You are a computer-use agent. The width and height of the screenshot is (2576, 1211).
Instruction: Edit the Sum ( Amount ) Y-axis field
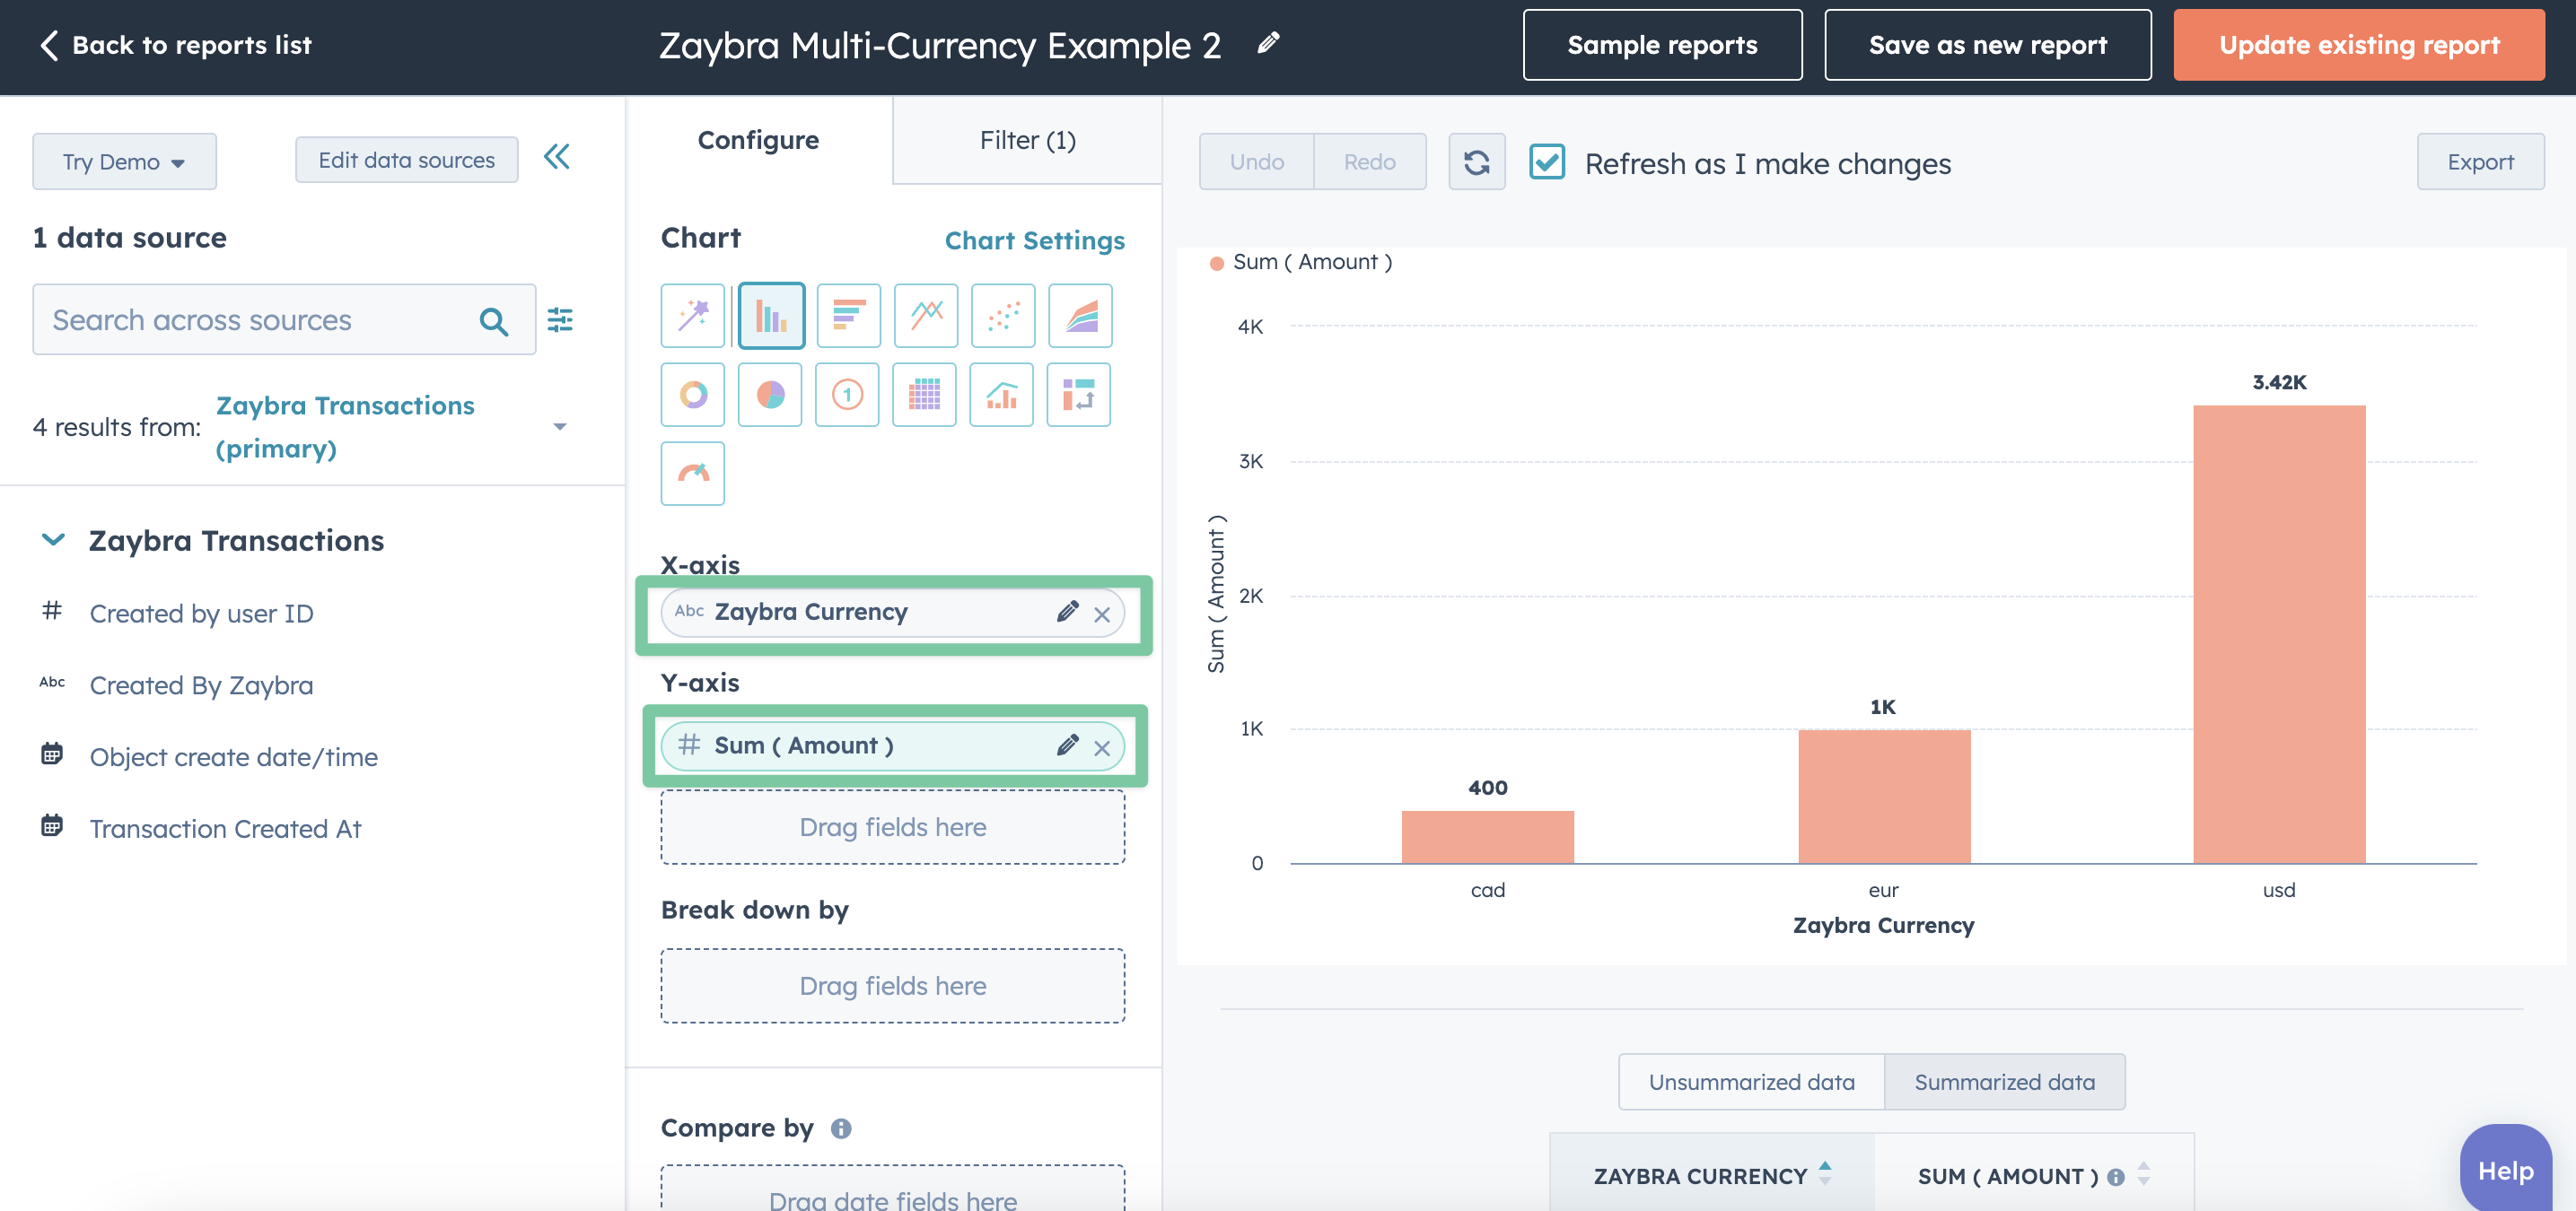[x=1067, y=745]
